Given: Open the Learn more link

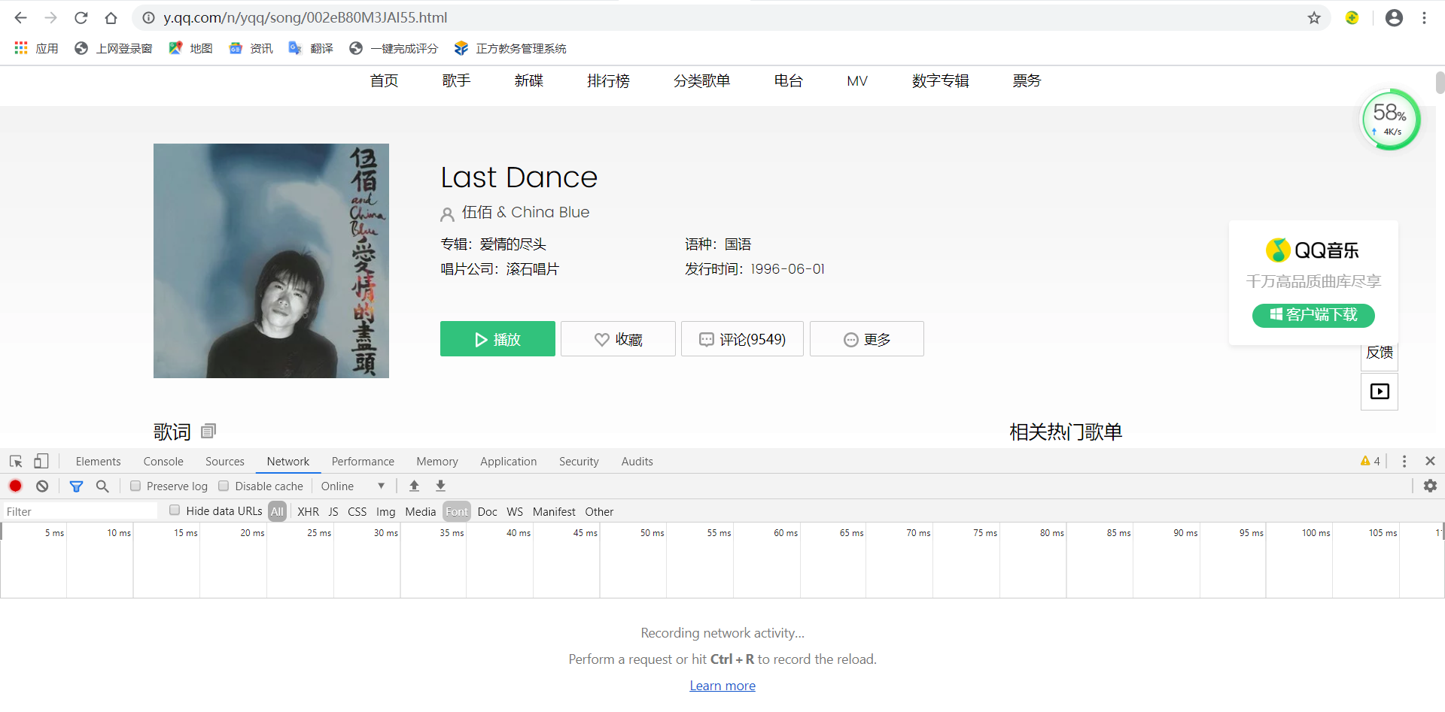Looking at the screenshot, I should tap(722, 685).
